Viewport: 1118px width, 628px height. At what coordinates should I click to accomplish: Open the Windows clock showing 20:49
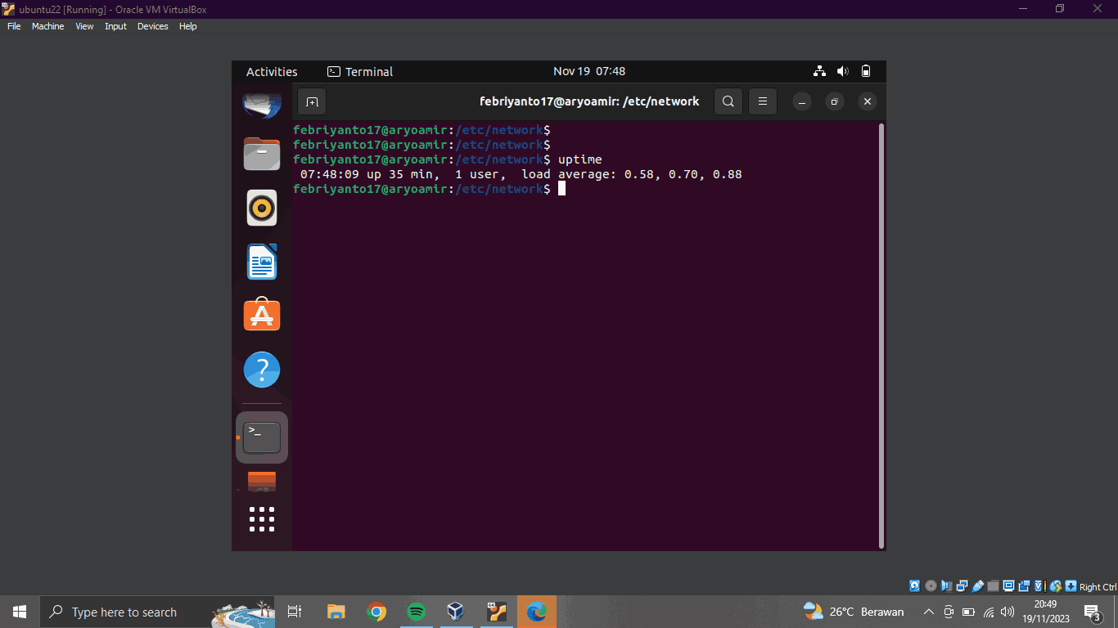pyautogui.click(x=1045, y=612)
